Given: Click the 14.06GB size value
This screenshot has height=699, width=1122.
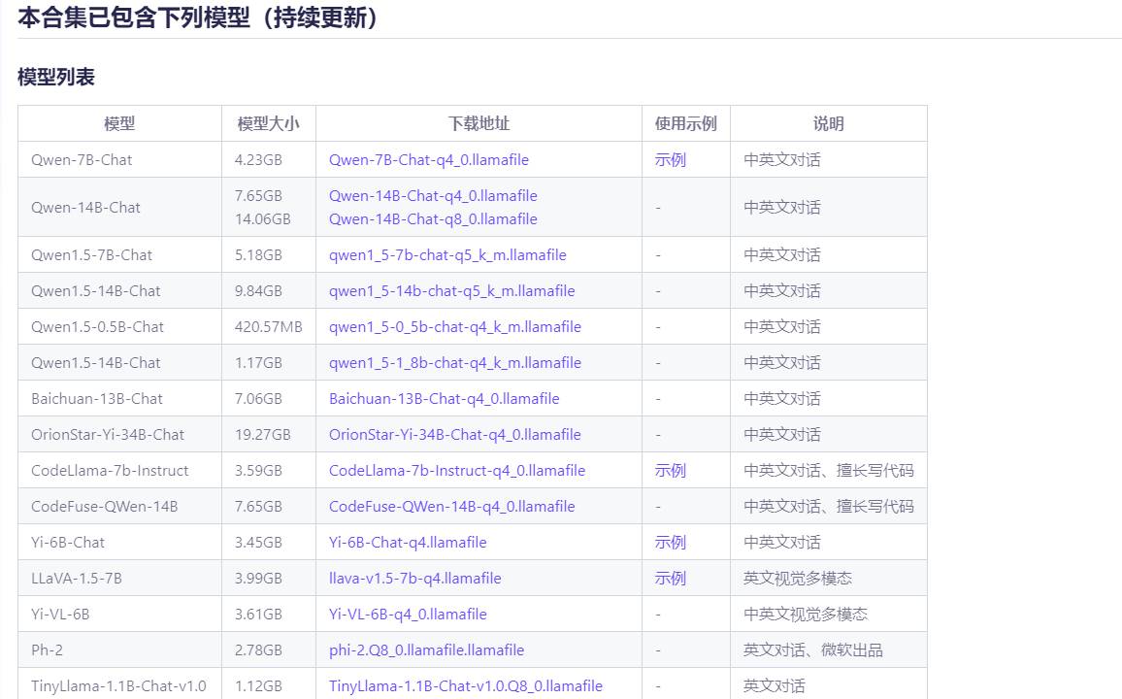Looking at the screenshot, I should coord(263,219).
